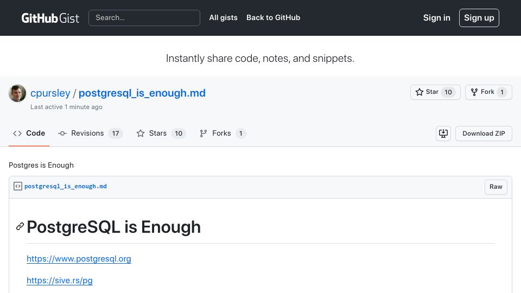Click the Code tab brackets icon
The width and height of the screenshot is (521, 293).
17,133
